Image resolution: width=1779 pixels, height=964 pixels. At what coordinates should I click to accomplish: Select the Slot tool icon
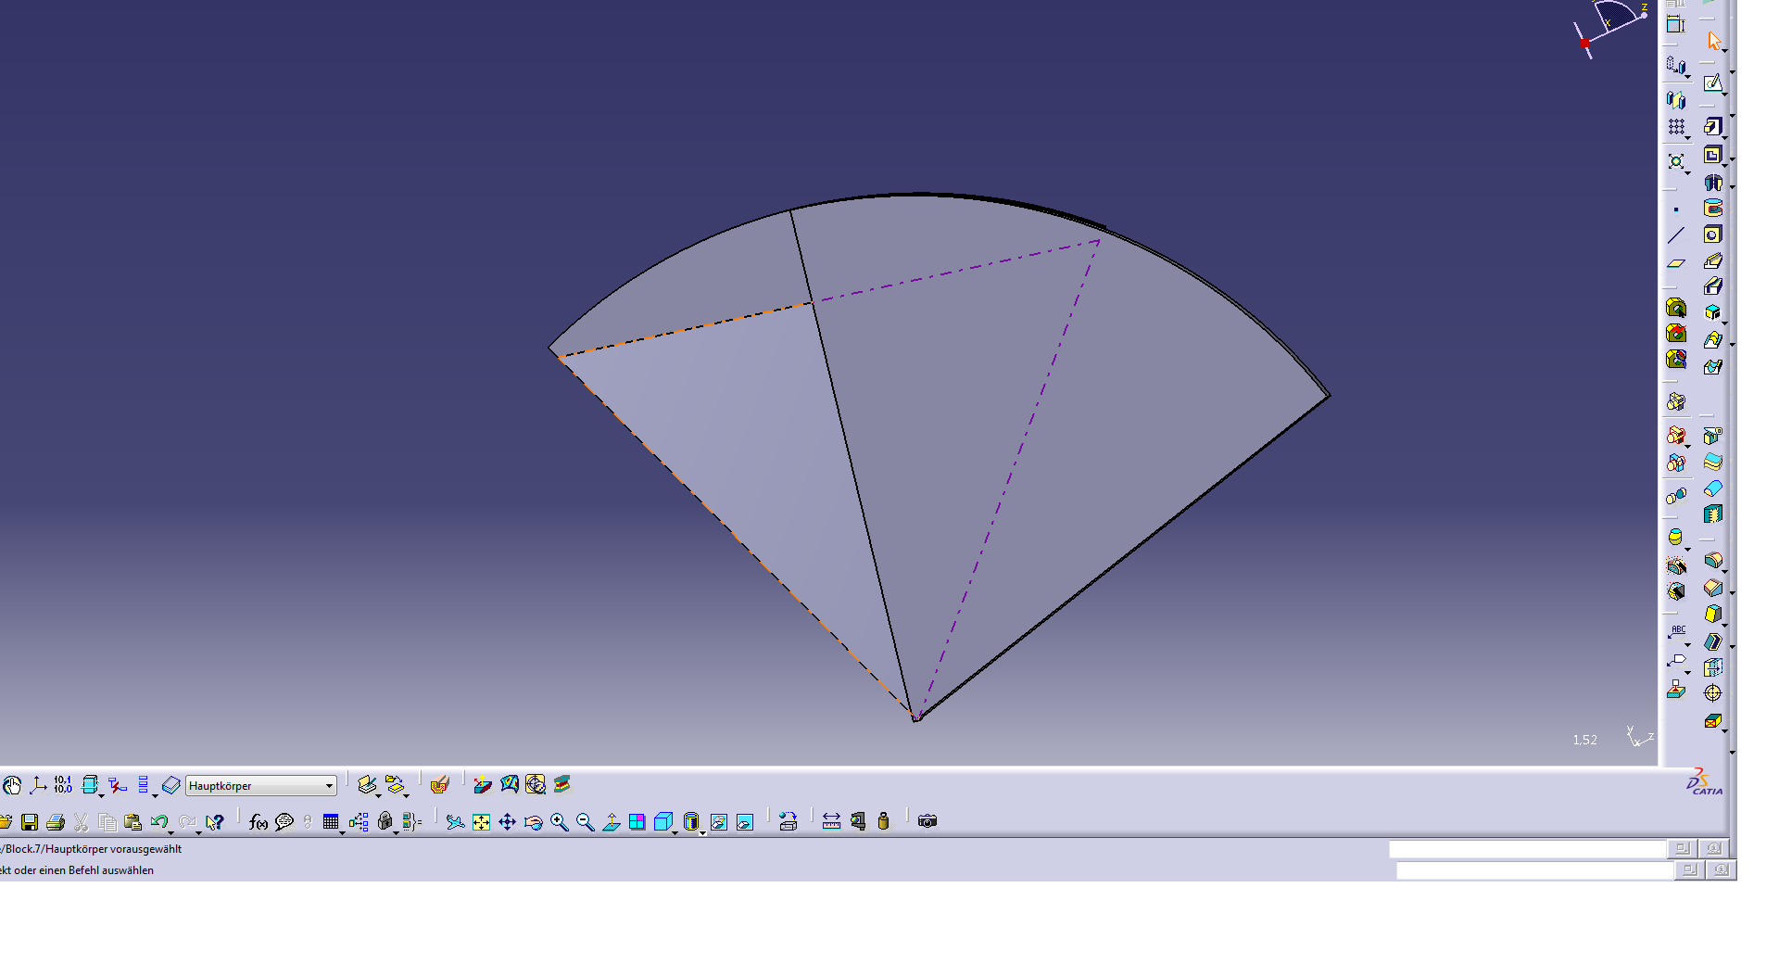pos(1712,286)
